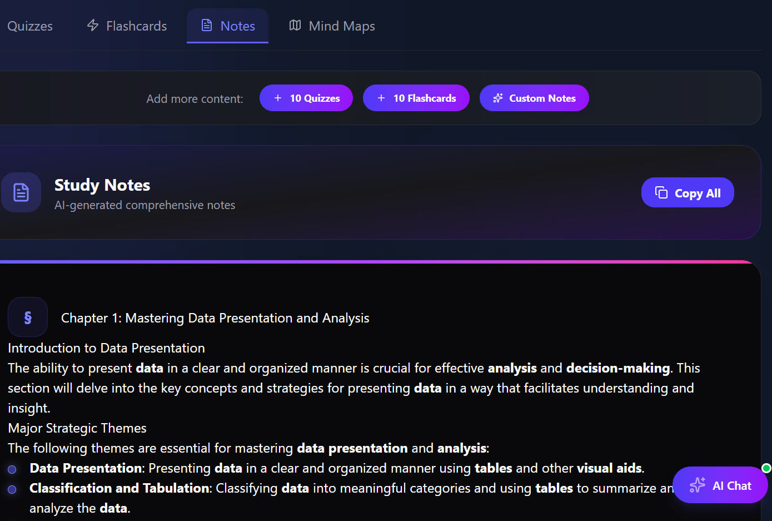
Task: Click the sparkle icon on AI Chat button
Action: click(697, 485)
